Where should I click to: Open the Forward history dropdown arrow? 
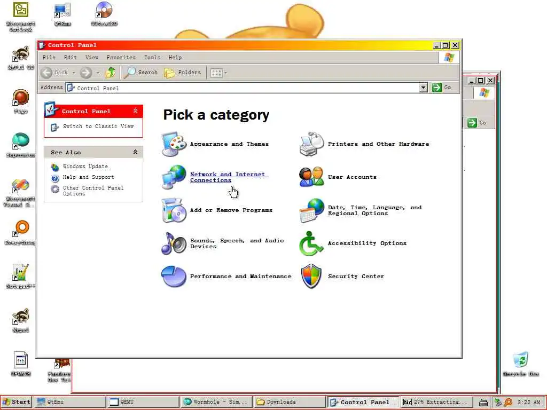coord(98,73)
